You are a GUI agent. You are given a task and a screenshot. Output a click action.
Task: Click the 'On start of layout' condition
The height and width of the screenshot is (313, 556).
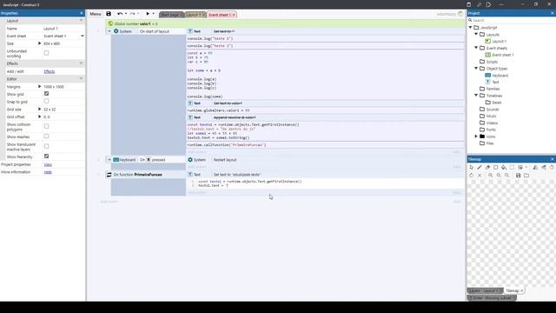155,31
